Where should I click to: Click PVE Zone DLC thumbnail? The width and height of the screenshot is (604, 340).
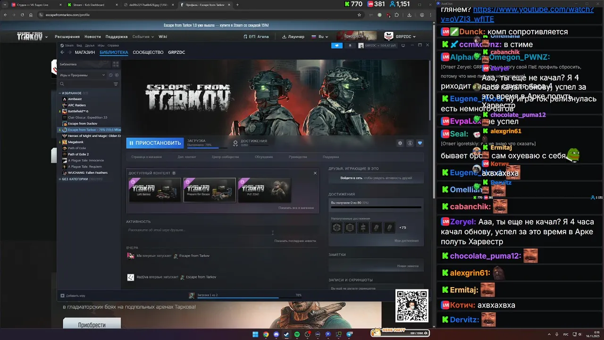click(x=264, y=190)
